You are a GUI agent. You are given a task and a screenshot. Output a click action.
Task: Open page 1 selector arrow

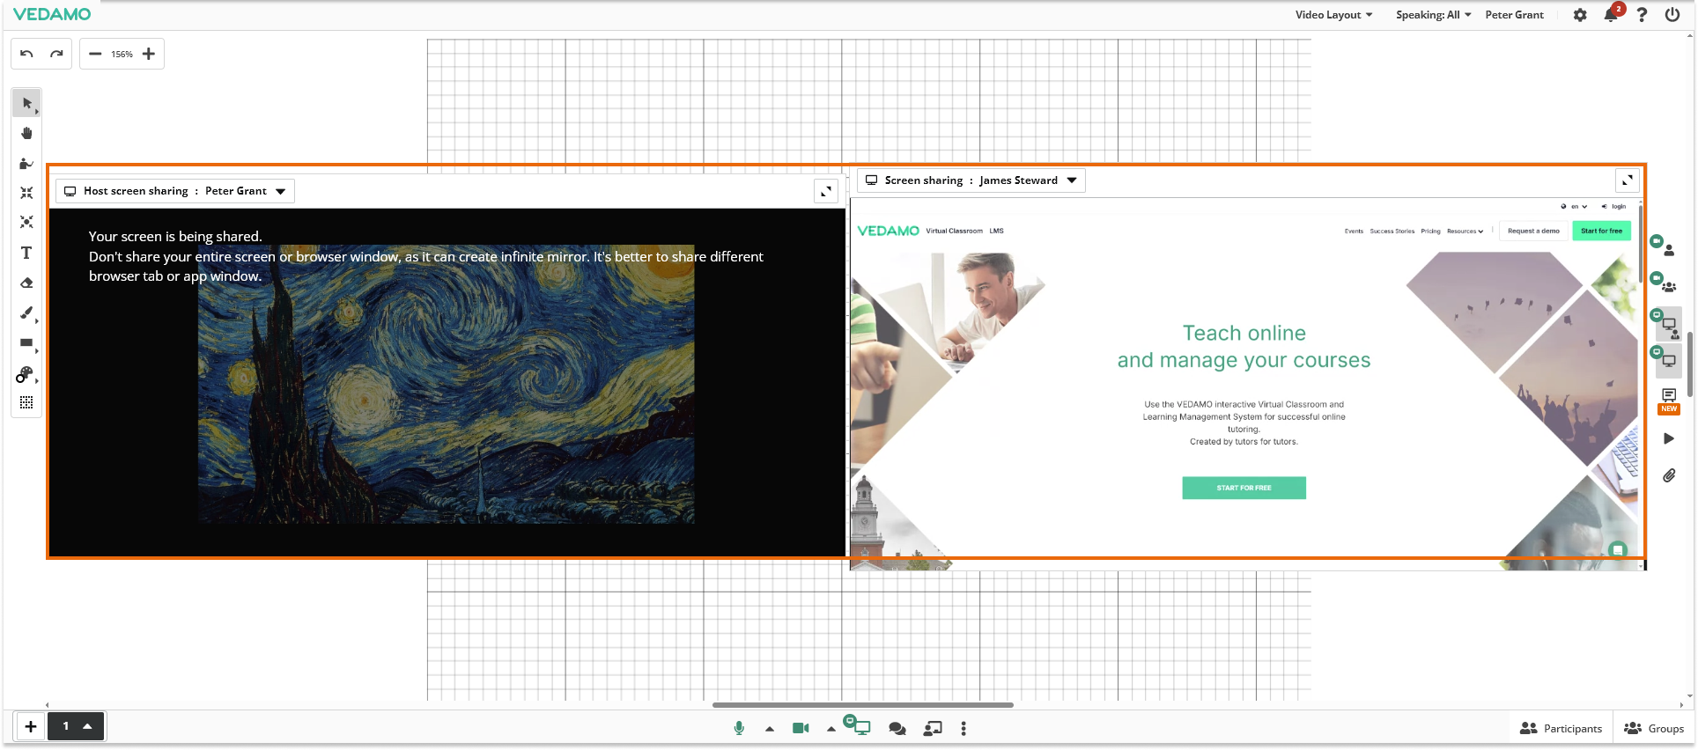pos(87,726)
